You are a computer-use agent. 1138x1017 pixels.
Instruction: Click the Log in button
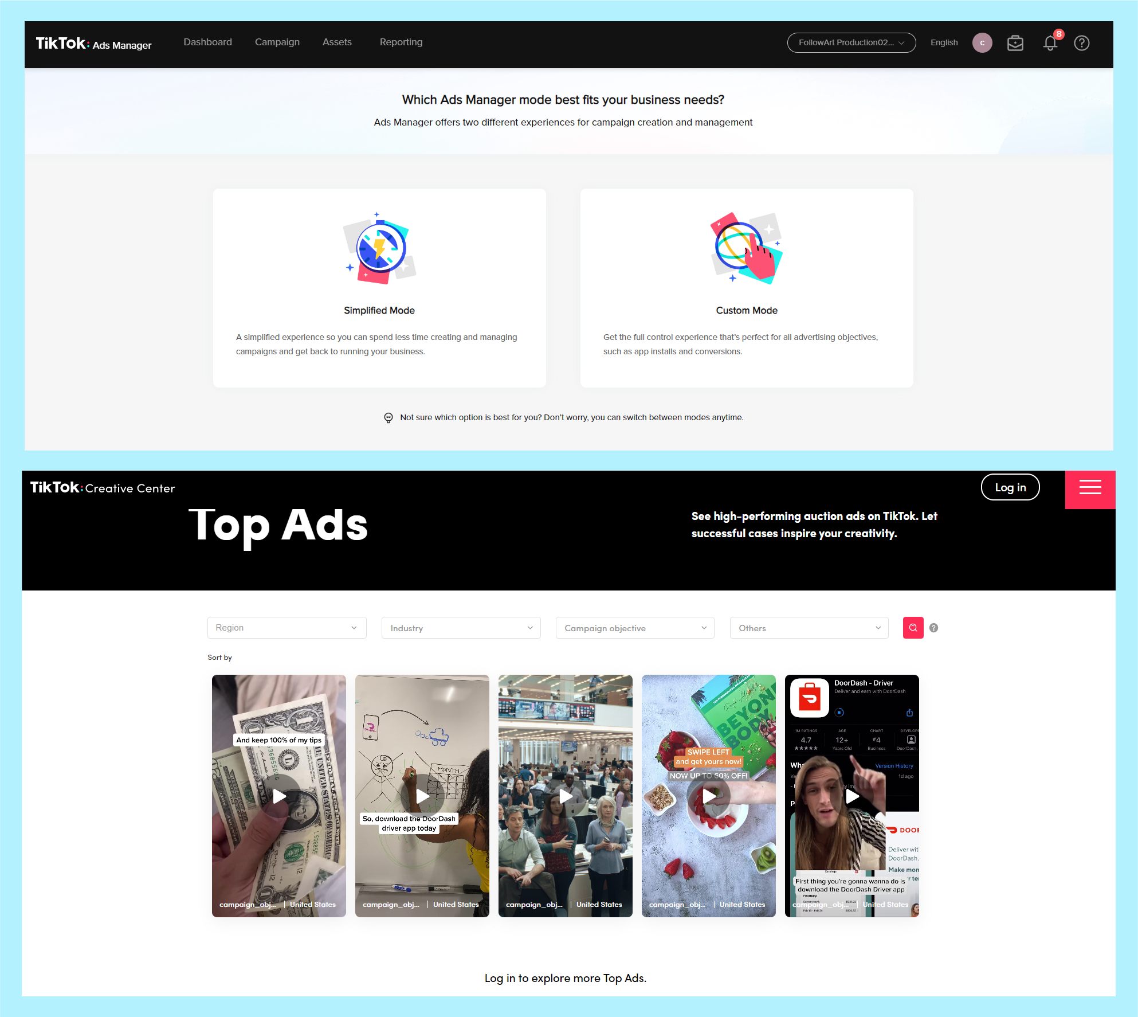click(x=1010, y=487)
